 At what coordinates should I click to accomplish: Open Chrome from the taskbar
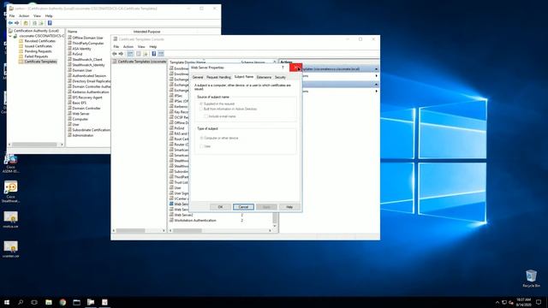(x=63, y=302)
